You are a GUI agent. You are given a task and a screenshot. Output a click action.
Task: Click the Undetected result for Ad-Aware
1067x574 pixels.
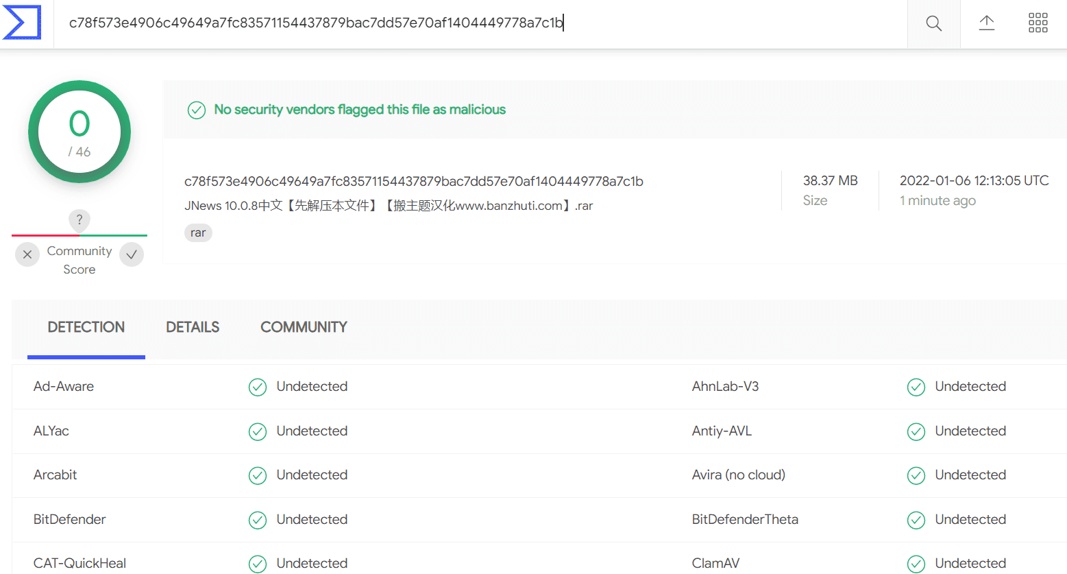pos(312,386)
